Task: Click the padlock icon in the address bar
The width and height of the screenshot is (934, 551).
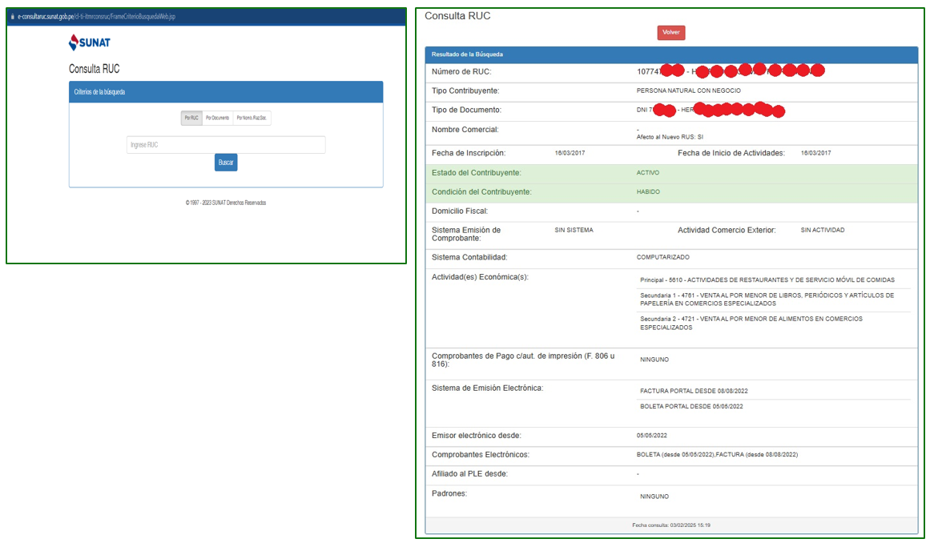Action: click(13, 17)
